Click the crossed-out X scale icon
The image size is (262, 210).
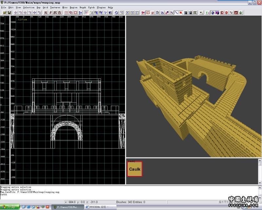pyautogui.click(x=96, y=12)
